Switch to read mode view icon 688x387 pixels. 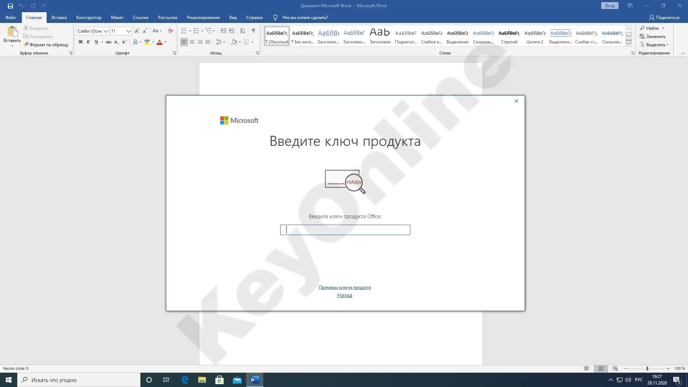tap(587, 368)
